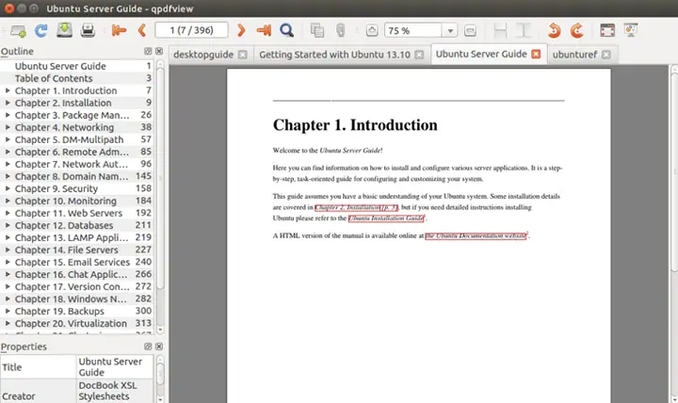
Task: Click the 75 % zoom field
Action: coord(413,31)
